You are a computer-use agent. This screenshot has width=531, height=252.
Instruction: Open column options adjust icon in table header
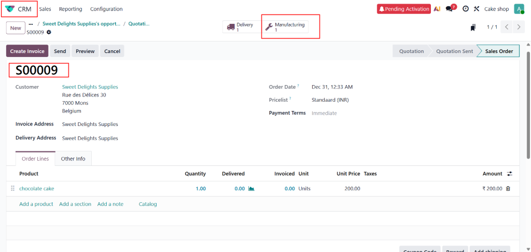pos(509,174)
